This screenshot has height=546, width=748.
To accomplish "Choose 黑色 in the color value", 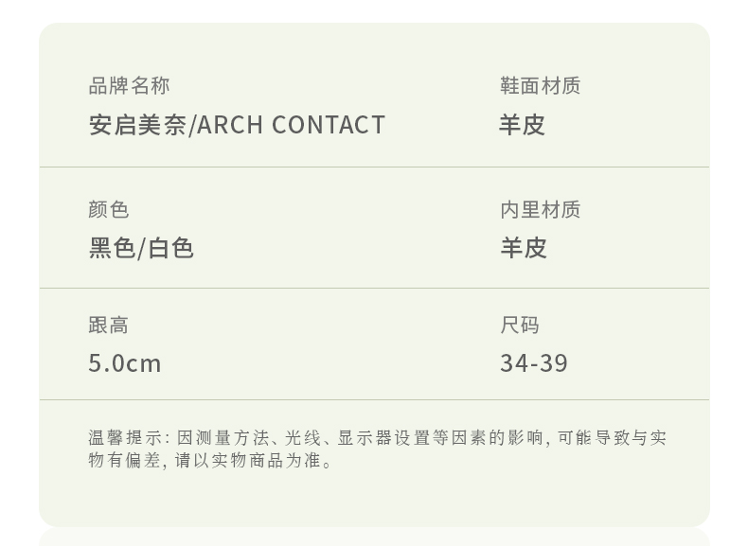I will 113,248.
